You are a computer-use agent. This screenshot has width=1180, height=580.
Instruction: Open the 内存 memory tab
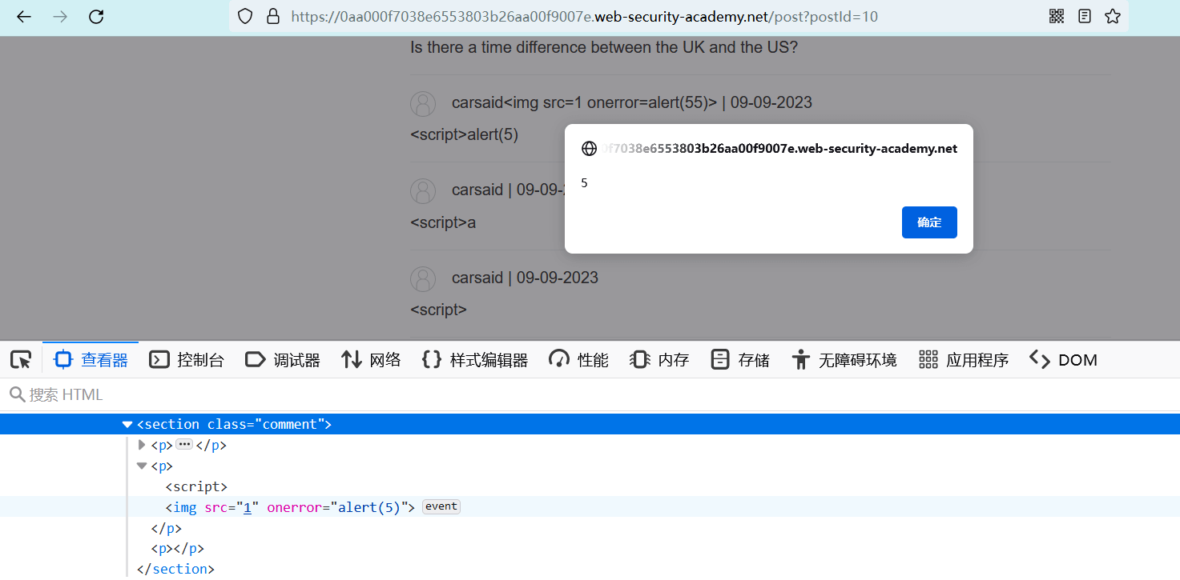click(x=659, y=360)
